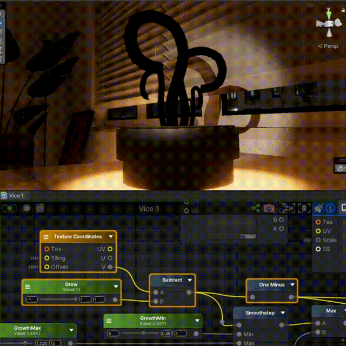The height and width of the screenshot is (346, 346).
Task: Click the Max node header
Action: (331, 311)
